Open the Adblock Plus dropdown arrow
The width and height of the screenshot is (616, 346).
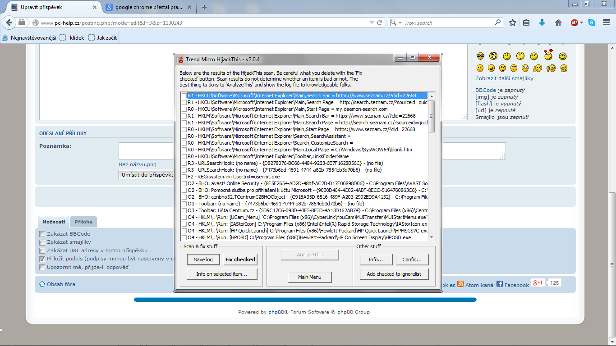(582, 23)
